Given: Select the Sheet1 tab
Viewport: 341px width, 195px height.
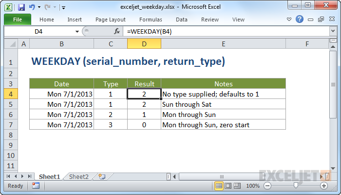Looking at the screenshot, I should click(x=49, y=176).
